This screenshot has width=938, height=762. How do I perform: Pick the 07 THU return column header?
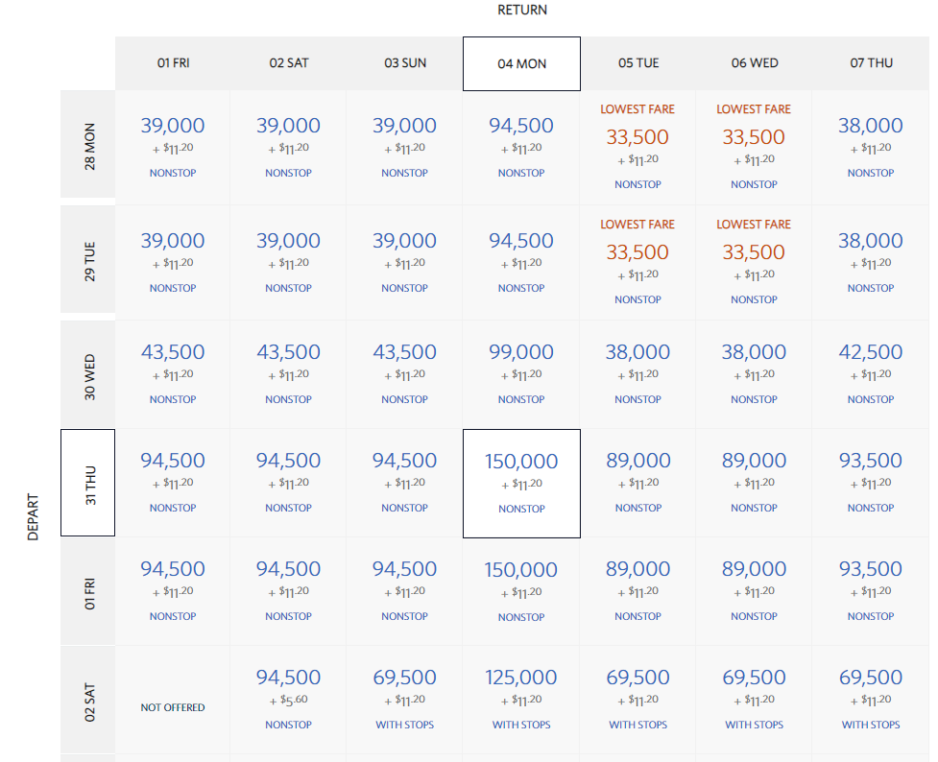click(x=871, y=63)
